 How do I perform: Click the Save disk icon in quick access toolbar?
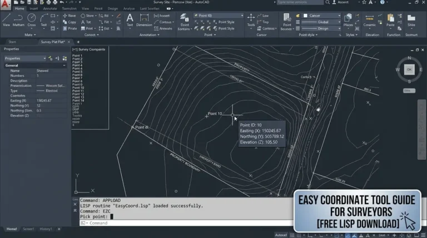29,2
